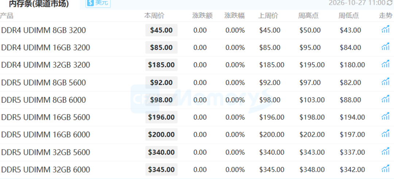The height and width of the screenshot is (179, 394).
Task: Select product DDR5 UDIMM 8GB 5600
Action: click(x=43, y=82)
